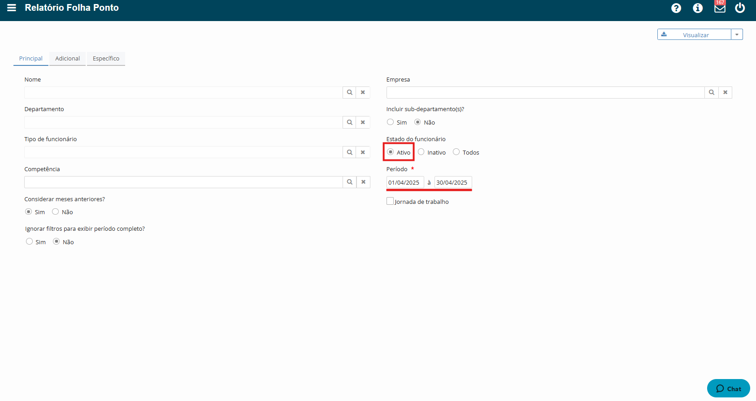Viewport: 756px width, 401px height.
Task: Click into the Tipo de funcionário field
Action: (183, 152)
